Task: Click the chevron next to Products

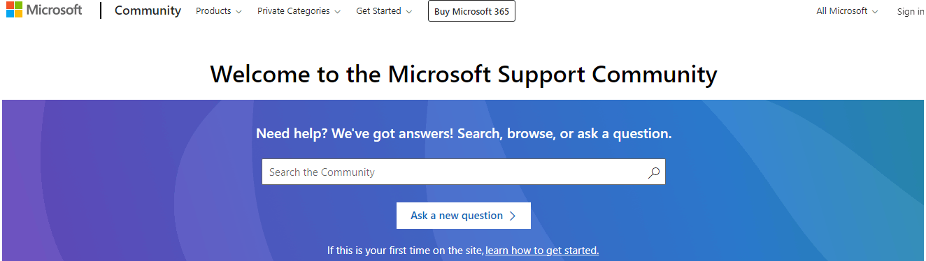Action: click(239, 12)
